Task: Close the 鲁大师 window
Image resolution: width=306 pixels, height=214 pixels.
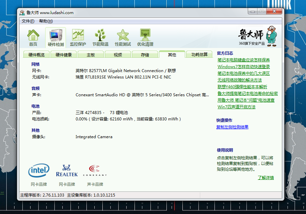Action: [x=274, y=11]
